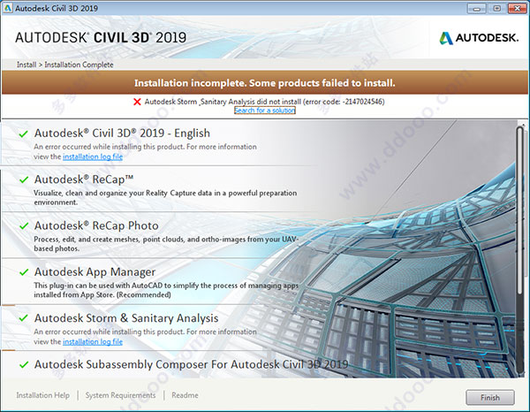Minimize the Autodesk Civil 3D 2019 window
The image size is (530, 412).
[x=476, y=9]
